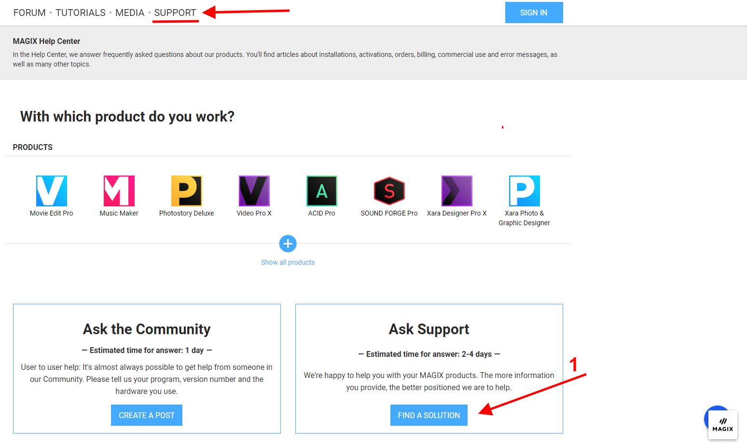Image resolution: width=747 pixels, height=447 pixels.
Task: Click the ACID Pro label
Action: (322, 213)
